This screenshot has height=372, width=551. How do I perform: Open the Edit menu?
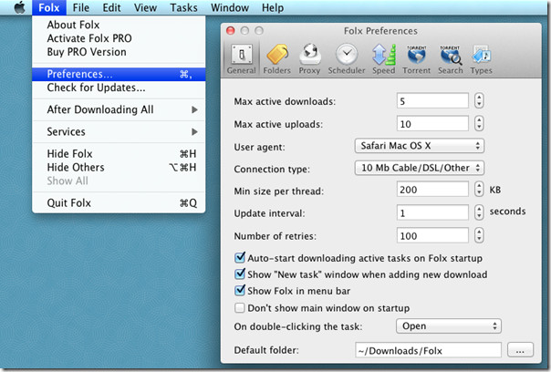tap(111, 7)
